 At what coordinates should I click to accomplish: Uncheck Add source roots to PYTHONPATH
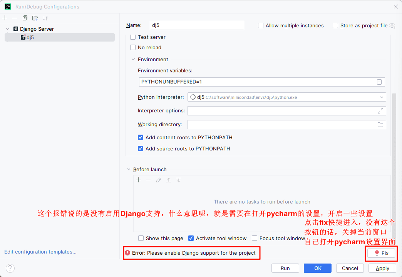coord(141,149)
